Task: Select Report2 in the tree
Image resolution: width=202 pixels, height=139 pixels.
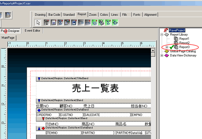Action: coord(184,43)
